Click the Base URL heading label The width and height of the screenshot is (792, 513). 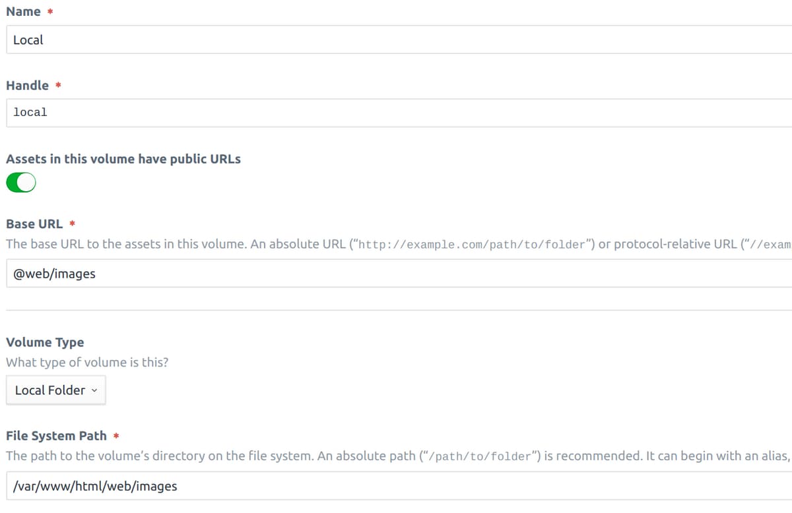click(34, 224)
